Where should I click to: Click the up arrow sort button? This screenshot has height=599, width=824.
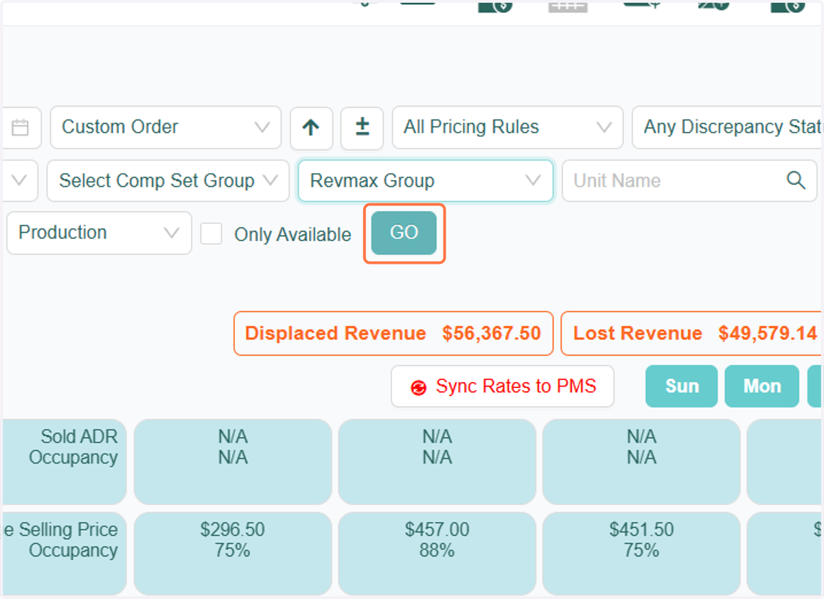tap(311, 128)
